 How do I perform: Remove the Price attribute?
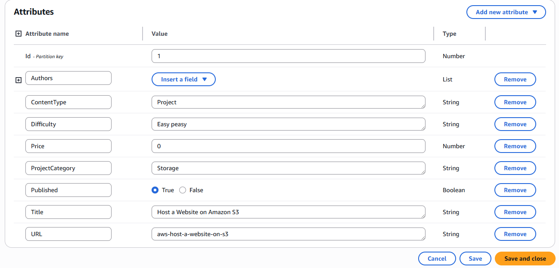click(x=515, y=146)
